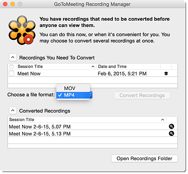
Task: Select the Meet Now 2-6-15, 5.13 PM row
Action: 93,134
